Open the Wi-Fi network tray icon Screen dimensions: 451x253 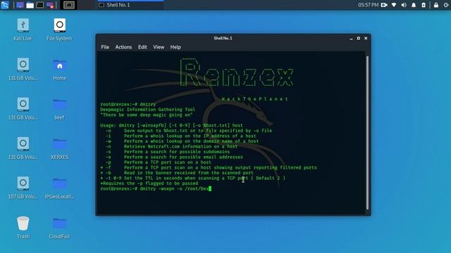394,5
